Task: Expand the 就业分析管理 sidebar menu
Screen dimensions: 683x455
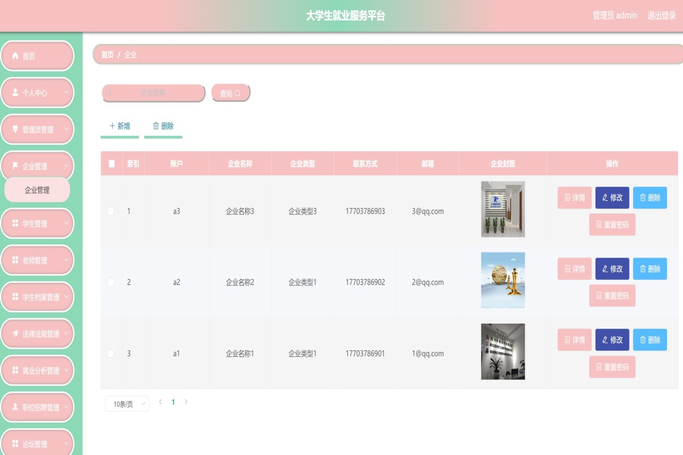Action: coord(38,371)
